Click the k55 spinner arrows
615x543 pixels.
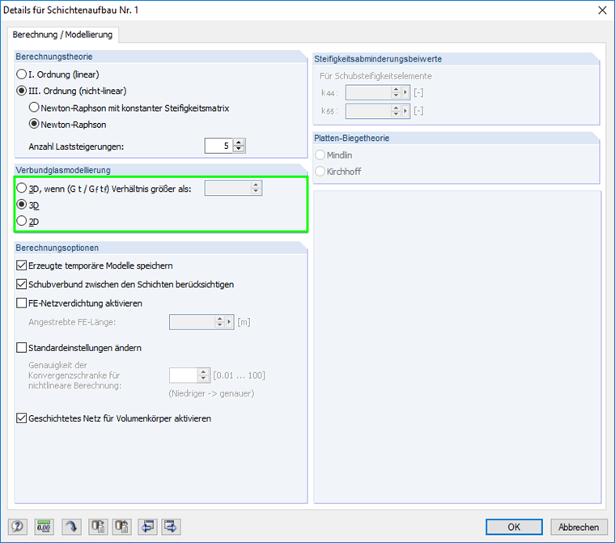(396, 111)
